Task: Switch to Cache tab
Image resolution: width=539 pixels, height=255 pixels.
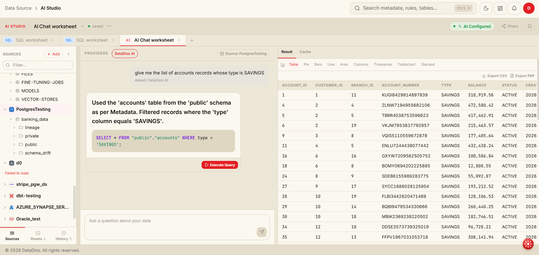Action: pyautogui.click(x=305, y=52)
